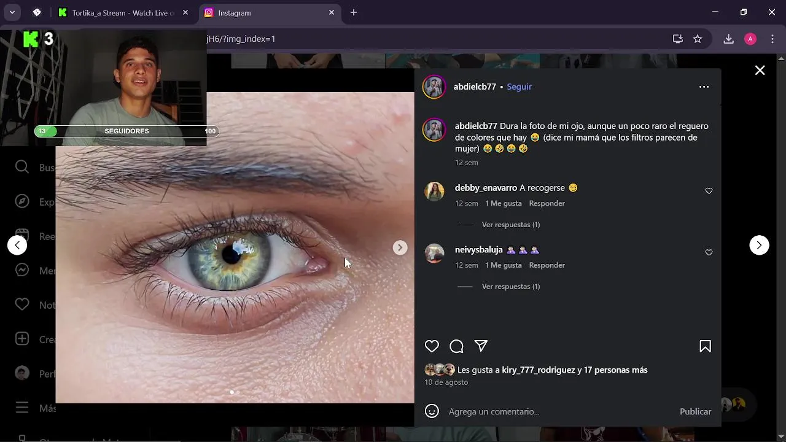Close the Instagram post overlay
786x442 pixels.
tap(760, 70)
